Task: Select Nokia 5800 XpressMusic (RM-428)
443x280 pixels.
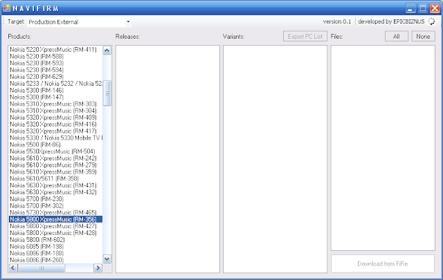Action: pos(55,233)
